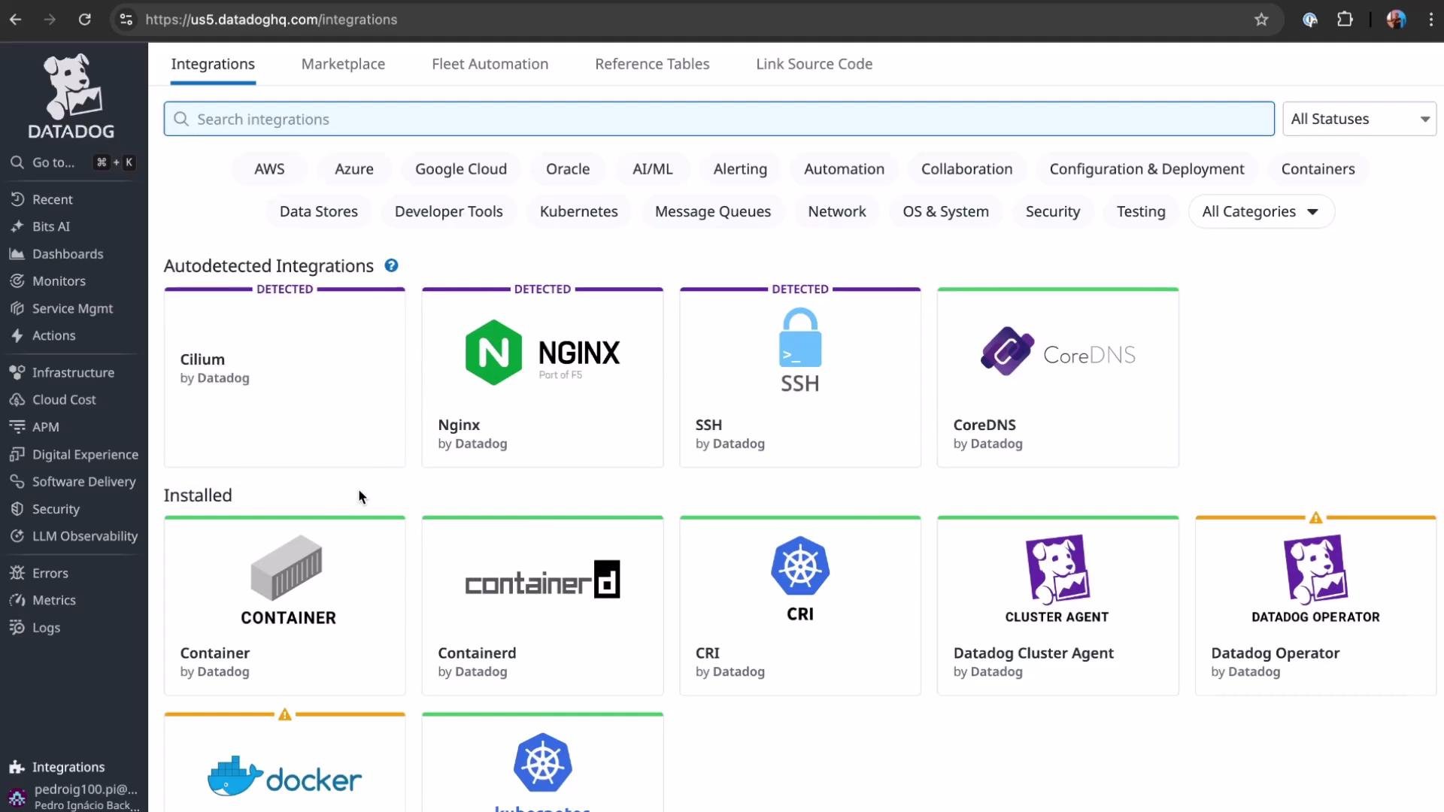This screenshot has width=1444, height=812.
Task: Open Digital Experience section
Action: click(x=85, y=454)
